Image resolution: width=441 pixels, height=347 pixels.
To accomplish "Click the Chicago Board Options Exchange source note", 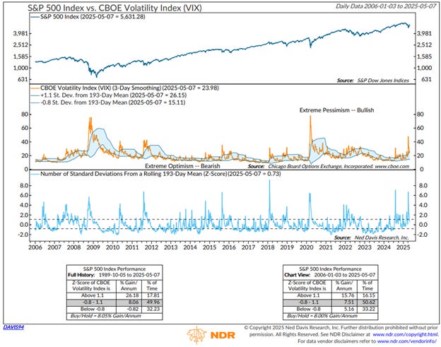I will tap(329, 167).
